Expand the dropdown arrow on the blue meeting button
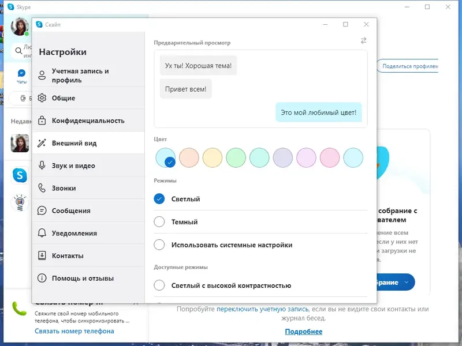The image size is (462, 346). click(407, 282)
